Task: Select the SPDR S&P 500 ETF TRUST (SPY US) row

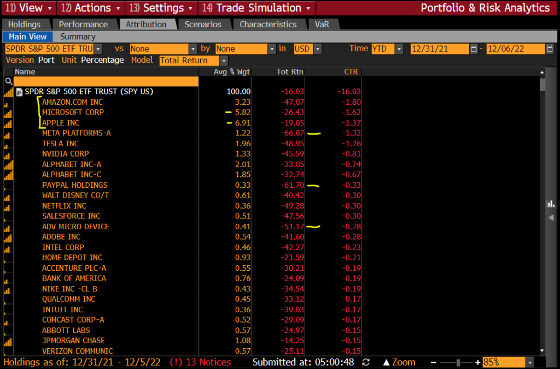Action: (x=183, y=92)
